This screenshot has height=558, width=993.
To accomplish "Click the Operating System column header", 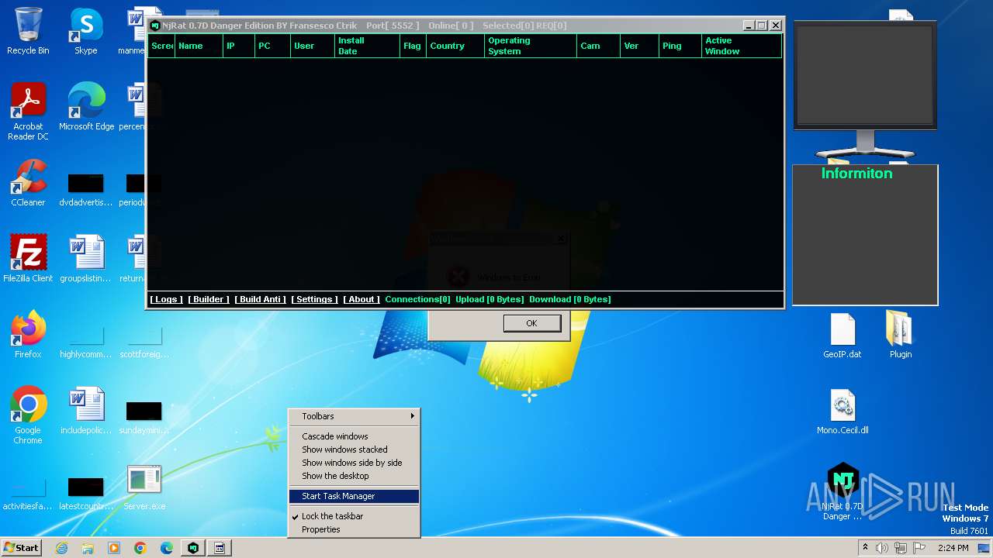I will click(530, 46).
